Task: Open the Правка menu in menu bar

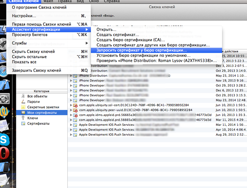Action: point(65,1)
